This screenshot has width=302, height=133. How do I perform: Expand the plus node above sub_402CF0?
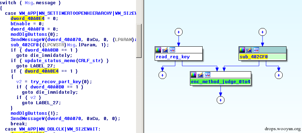262,32
